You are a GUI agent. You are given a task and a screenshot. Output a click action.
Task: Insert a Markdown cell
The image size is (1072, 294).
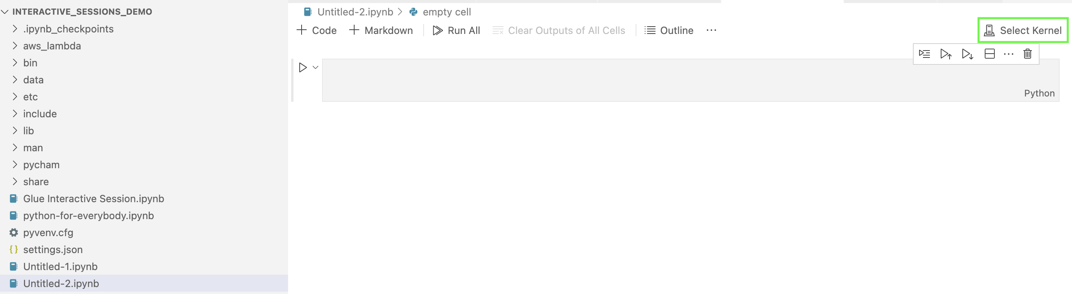click(380, 30)
